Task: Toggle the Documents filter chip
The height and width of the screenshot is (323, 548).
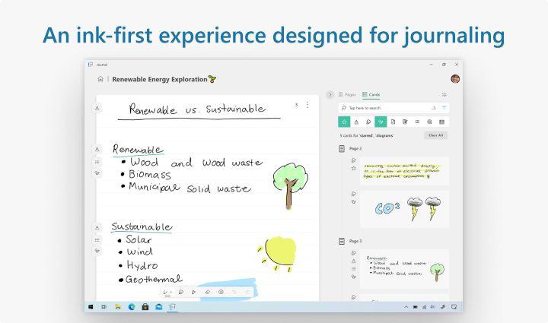Action: (x=393, y=122)
